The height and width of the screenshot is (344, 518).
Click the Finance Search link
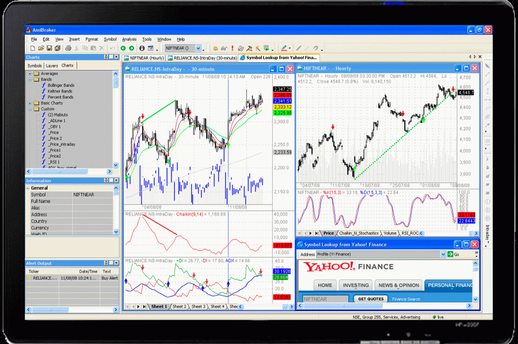pos(406,299)
